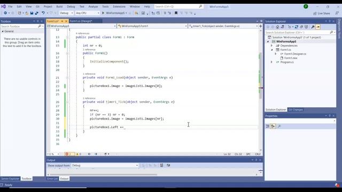Viewport: 342px width, 192px height.
Task: Expand the Form1.Designer.cs node
Action: pos(276,54)
